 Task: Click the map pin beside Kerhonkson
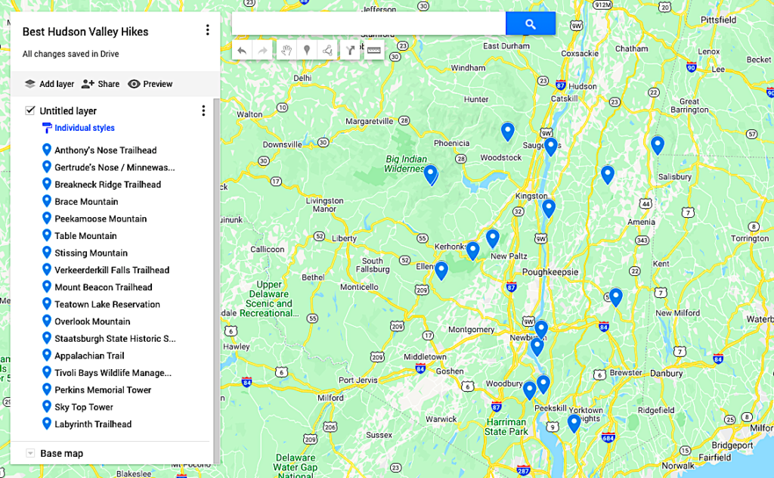click(x=472, y=250)
